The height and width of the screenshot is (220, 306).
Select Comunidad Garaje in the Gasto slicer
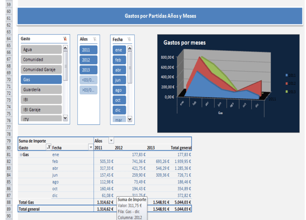(x=41, y=69)
